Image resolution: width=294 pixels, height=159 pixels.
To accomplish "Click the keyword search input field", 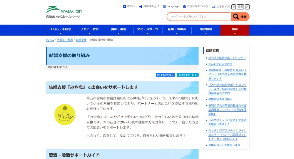I will [x=199, y=17].
